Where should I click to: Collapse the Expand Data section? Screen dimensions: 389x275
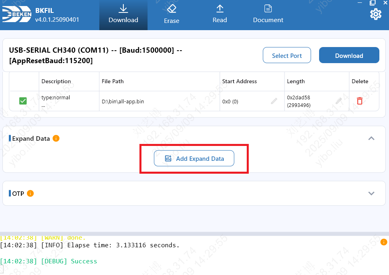[371, 138]
